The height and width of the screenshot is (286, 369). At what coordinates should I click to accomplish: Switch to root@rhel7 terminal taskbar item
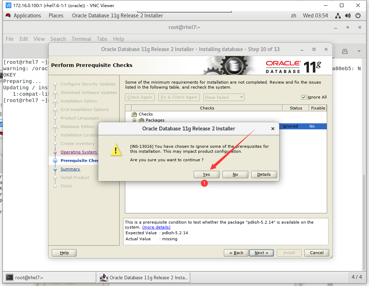click(49, 277)
